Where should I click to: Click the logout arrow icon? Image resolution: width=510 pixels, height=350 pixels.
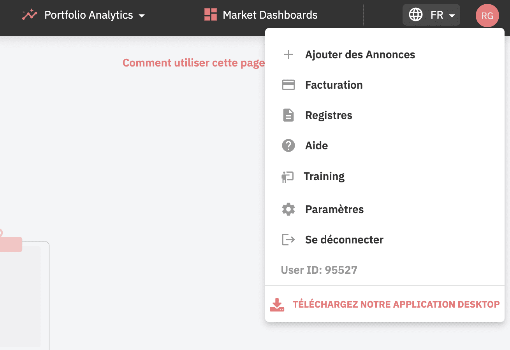tap(288, 240)
